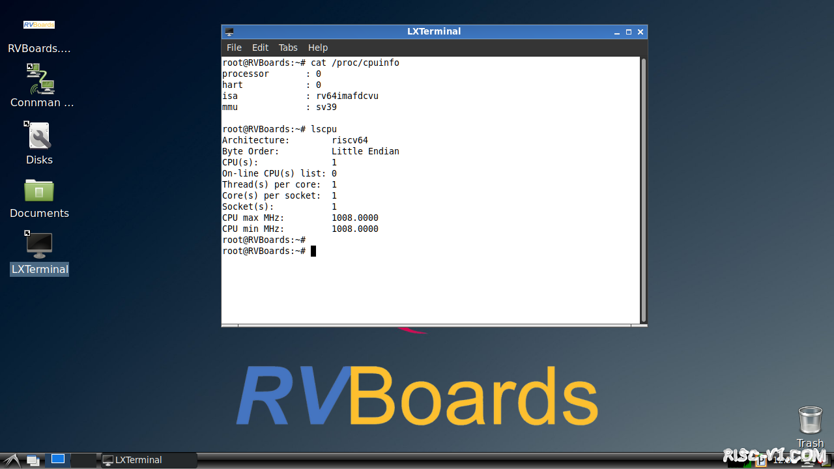Screen dimensions: 834x469
Task: Maximize the LXTerminal window
Action: (629, 32)
